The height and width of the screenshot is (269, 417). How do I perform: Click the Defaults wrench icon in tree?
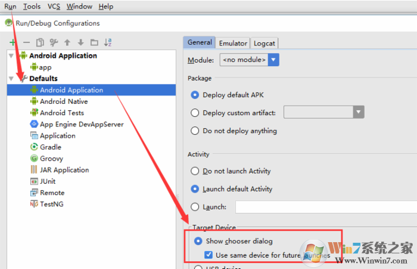click(x=24, y=78)
